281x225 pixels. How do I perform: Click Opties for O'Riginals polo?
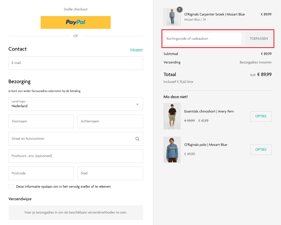point(261,150)
